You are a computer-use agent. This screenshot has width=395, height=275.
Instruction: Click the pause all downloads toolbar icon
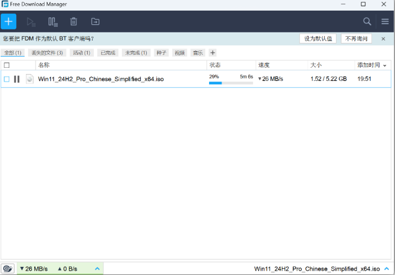(52, 22)
